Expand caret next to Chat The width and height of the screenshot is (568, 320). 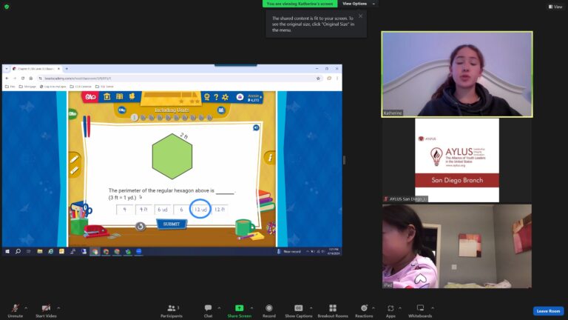(219, 308)
